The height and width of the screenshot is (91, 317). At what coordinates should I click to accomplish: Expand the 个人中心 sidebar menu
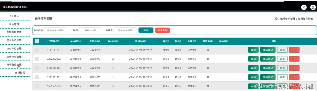pos(15,16)
